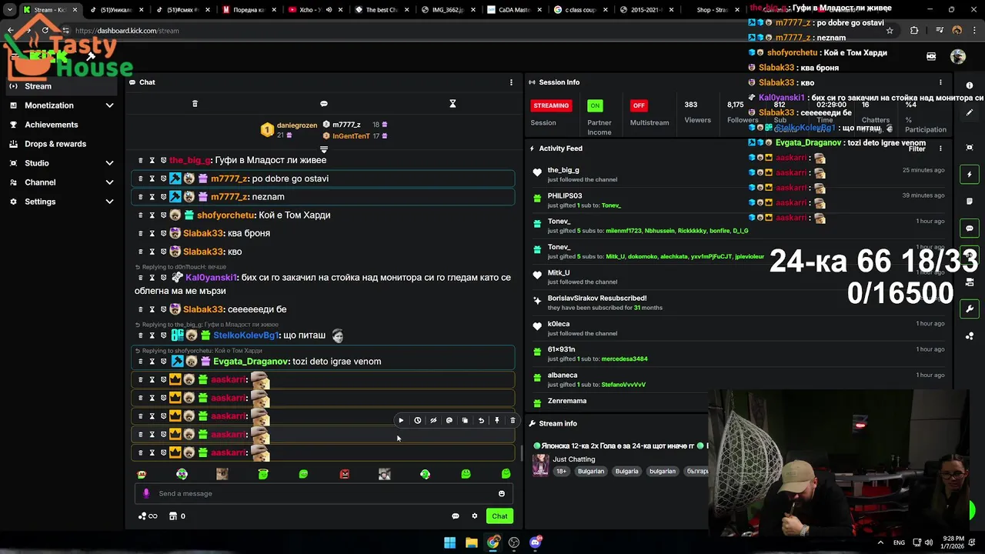
Task: Open emoji picker in message box
Action: (502, 494)
